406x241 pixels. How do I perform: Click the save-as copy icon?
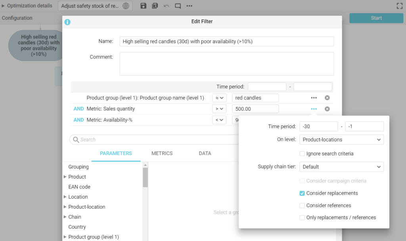tap(155, 6)
